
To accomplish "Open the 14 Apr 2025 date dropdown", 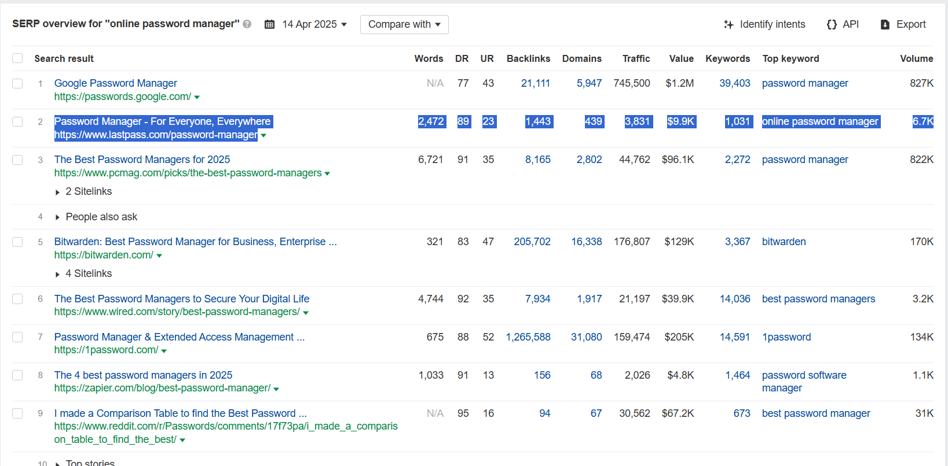I will coord(314,24).
